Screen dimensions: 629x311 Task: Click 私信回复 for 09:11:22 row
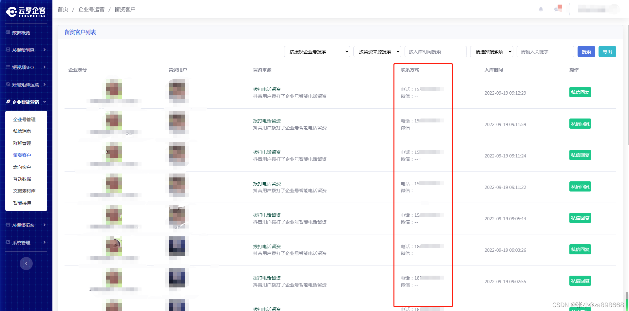click(580, 187)
